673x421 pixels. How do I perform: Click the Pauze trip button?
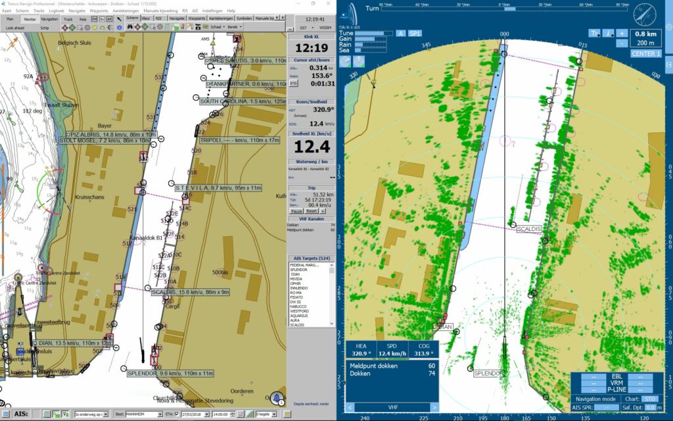pyautogui.click(x=296, y=211)
